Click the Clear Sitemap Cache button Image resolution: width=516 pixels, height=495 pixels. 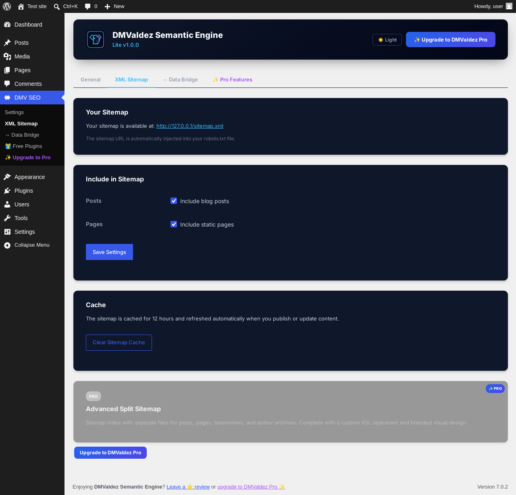[119, 343]
